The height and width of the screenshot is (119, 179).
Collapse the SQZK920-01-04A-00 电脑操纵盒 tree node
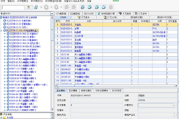pyautogui.click(x=1, y=31)
